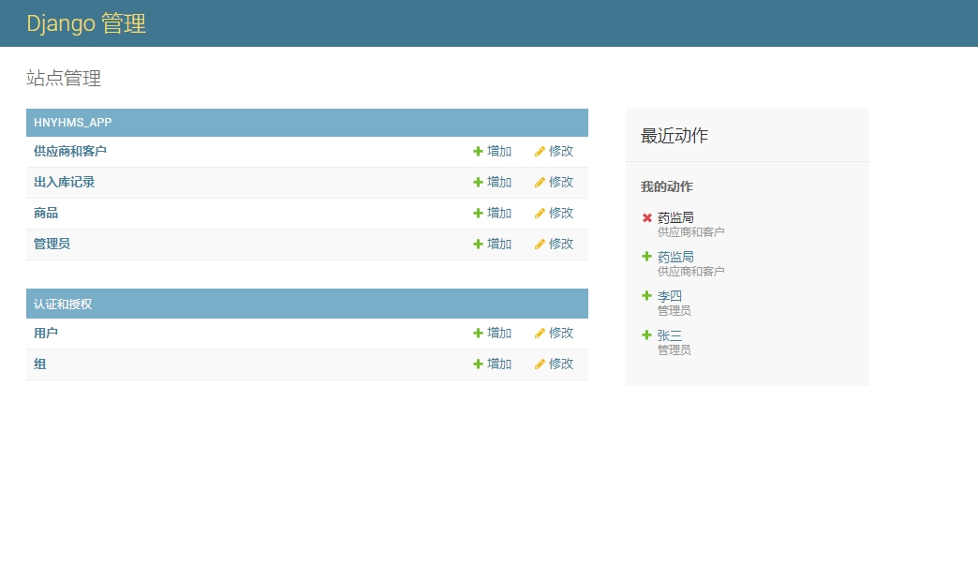The width and height of the screenshot is (978, 565).
Task: Click the pencil 修改 for 供应商和客户
Action: coord(554,151)
